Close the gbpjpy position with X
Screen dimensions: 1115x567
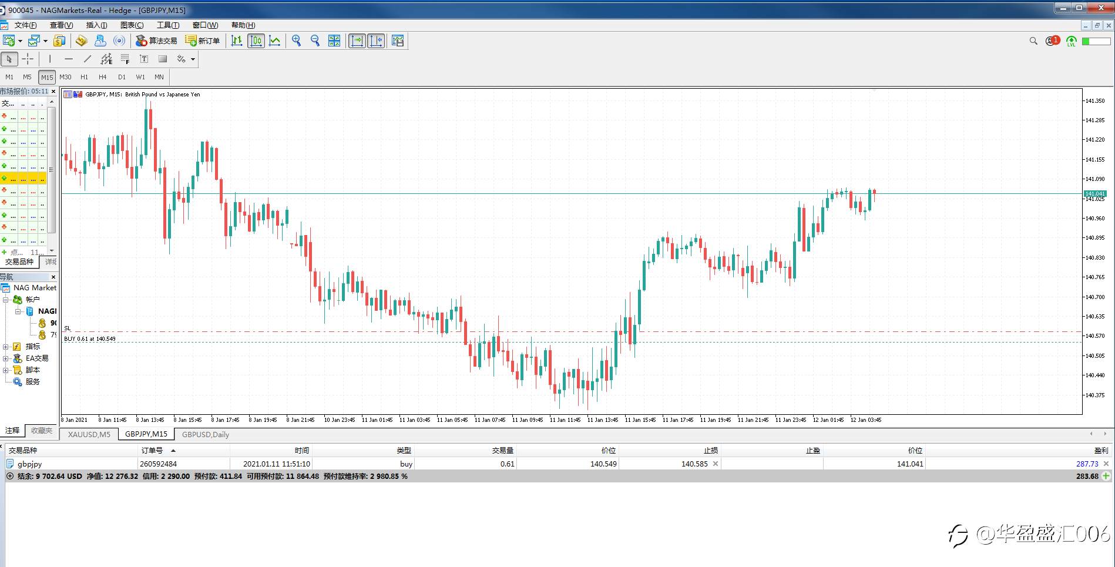1106,464
